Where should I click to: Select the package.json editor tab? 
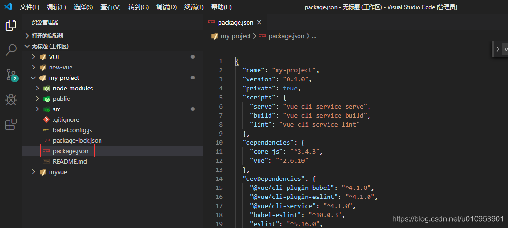click(x=235, y=22)
